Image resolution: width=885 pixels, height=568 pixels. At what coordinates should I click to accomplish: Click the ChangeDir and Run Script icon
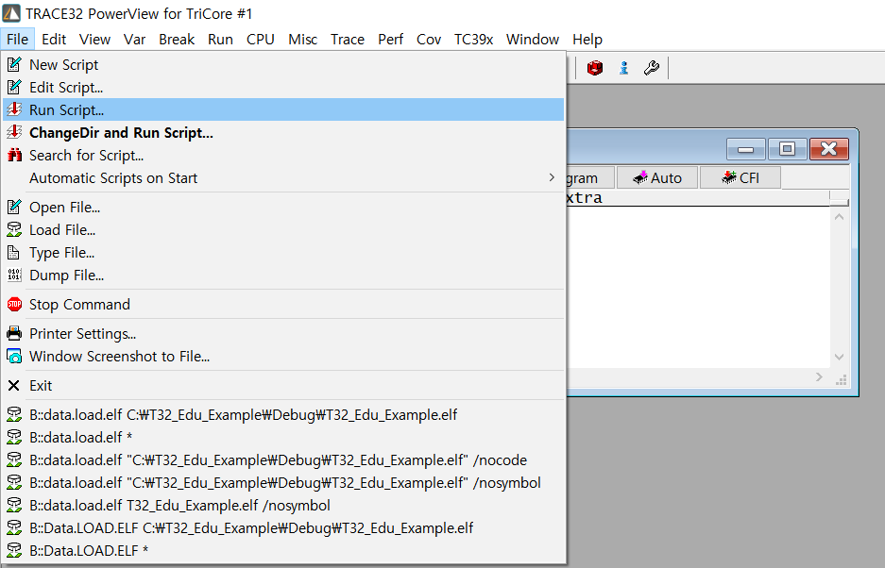coord(14,132)
